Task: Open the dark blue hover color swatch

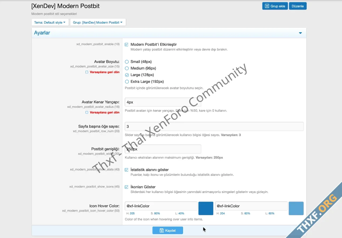Action: point(206,208)
